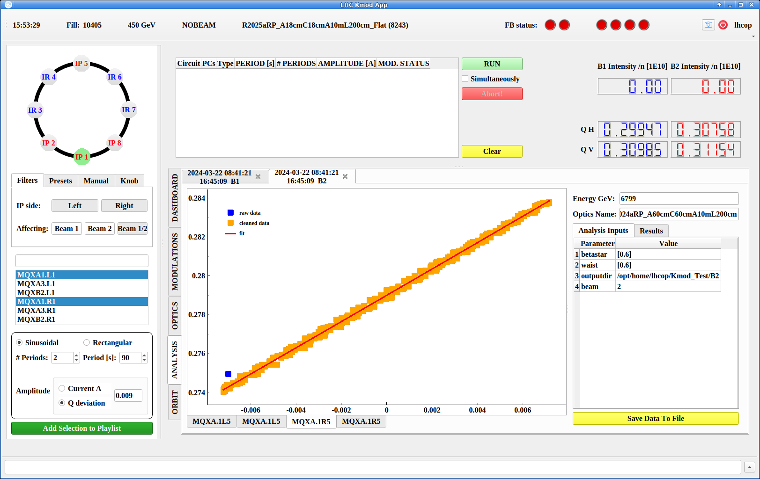This screenshot has height=479, width=760.
Task: Click the bottom log message field
Action: click(x=373, y=467)
